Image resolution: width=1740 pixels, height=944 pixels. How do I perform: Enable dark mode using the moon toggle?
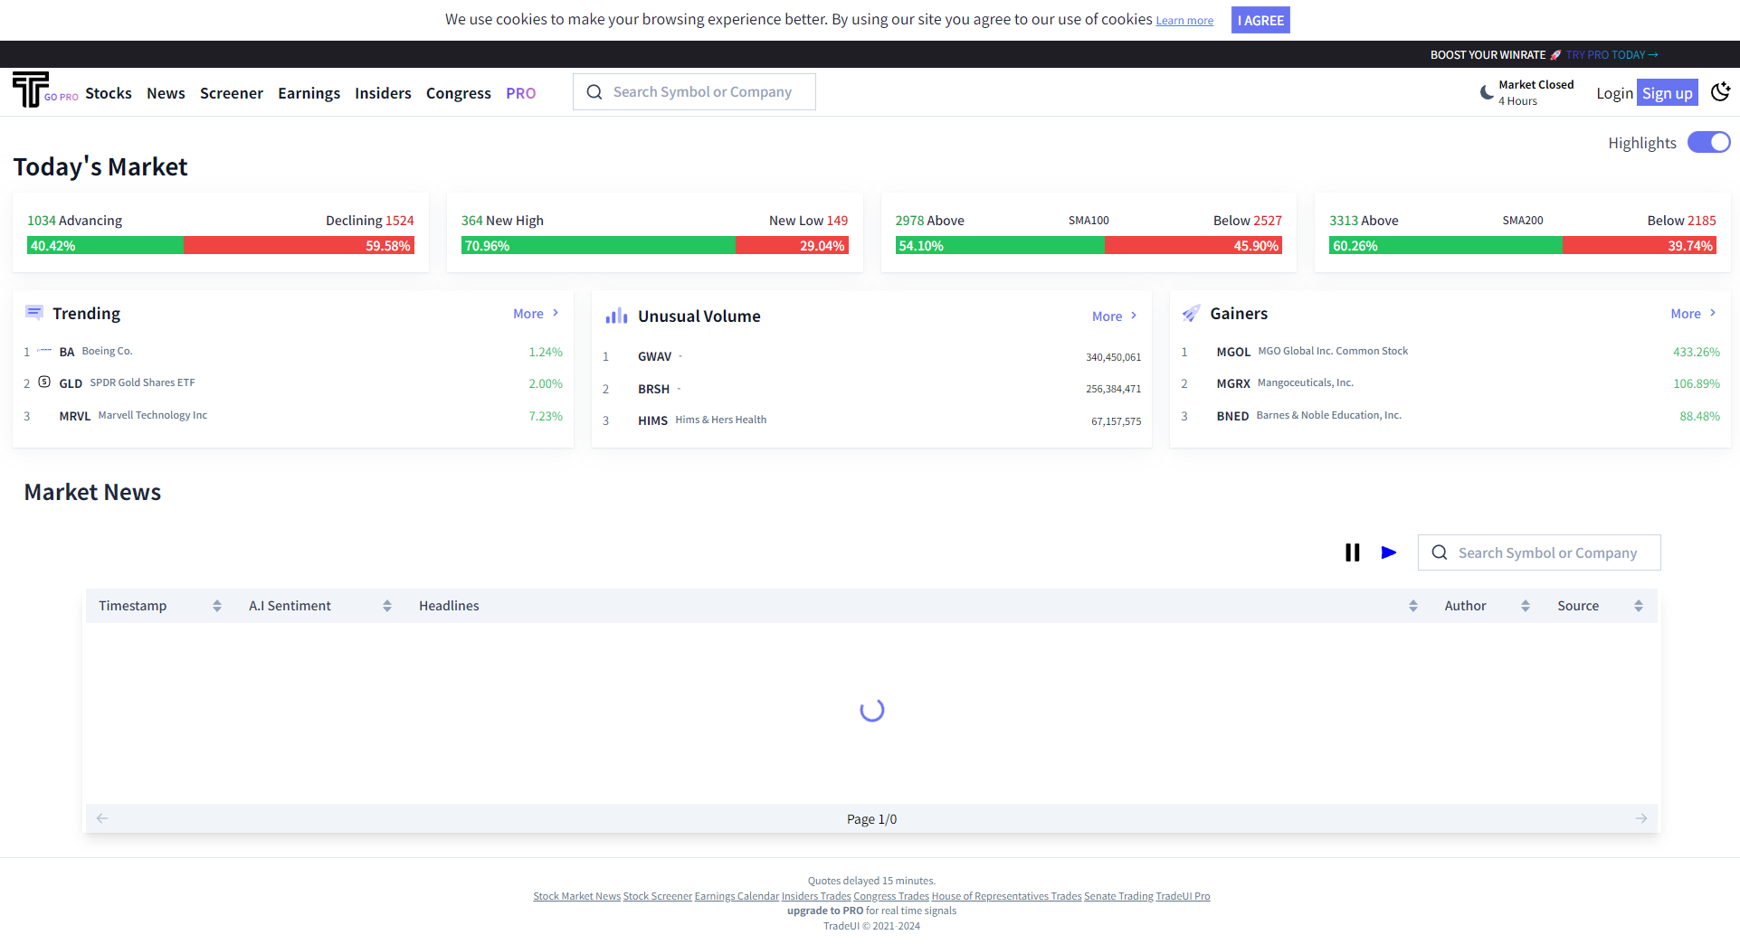pos(1721,91)
